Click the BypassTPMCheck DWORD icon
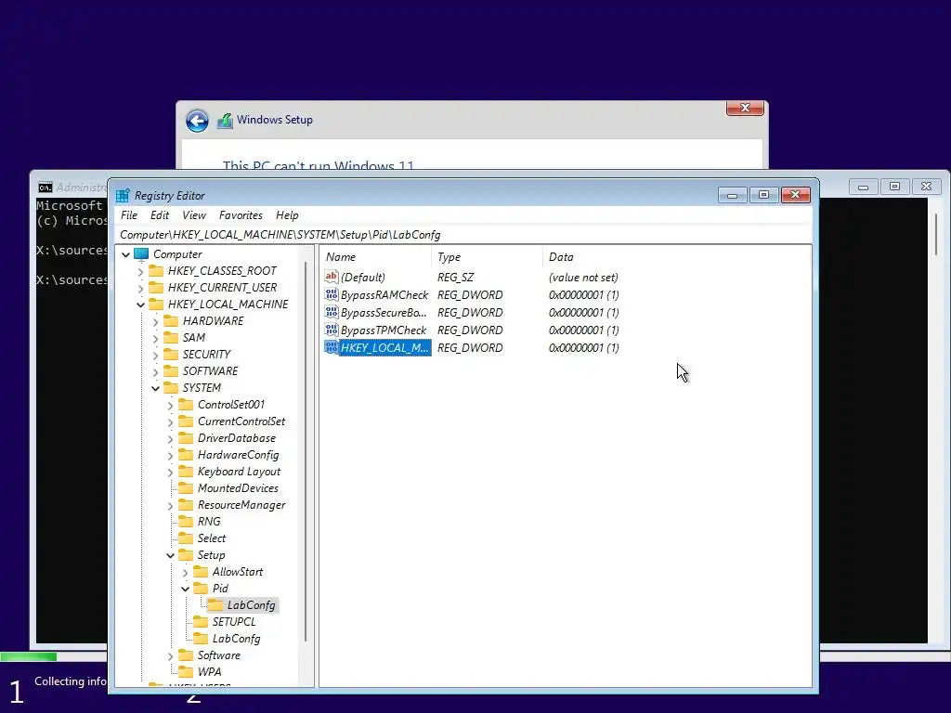The height and width of the screenshot is (713, 951). [332, 330]
